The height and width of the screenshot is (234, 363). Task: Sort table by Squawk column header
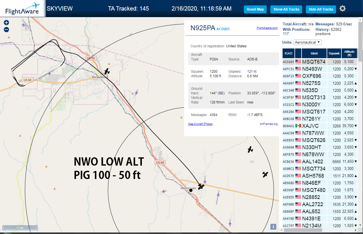pos(334,53)
